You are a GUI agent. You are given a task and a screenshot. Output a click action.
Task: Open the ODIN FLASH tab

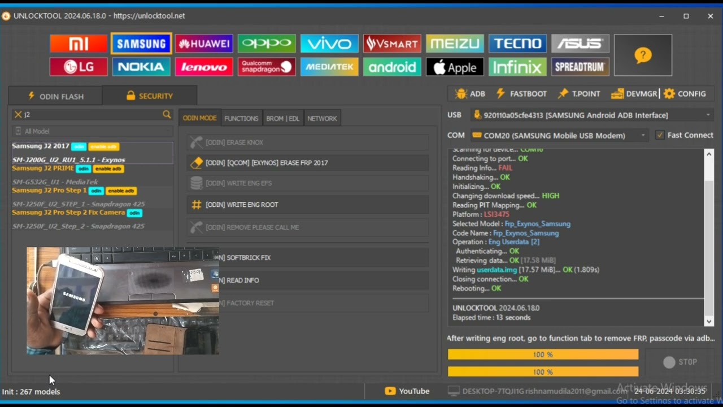(55, 96)
